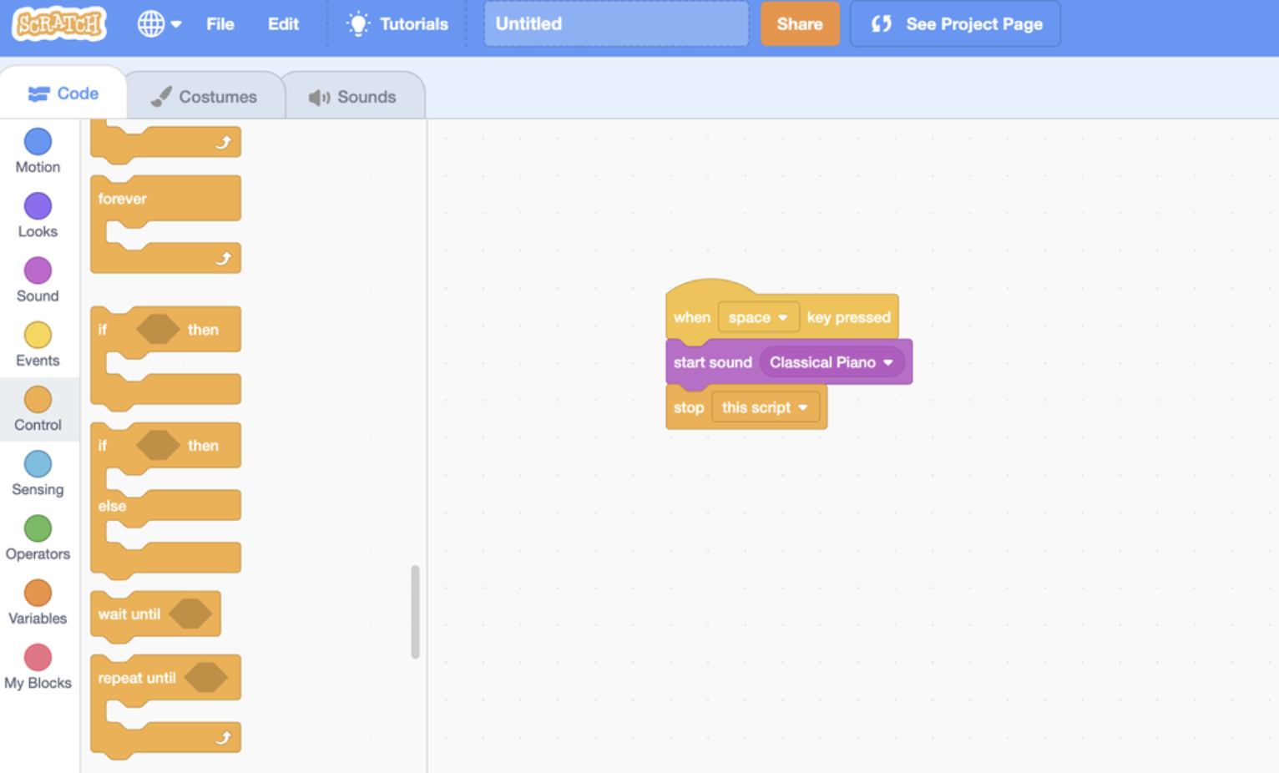Click the start sound block label

[x=712, y=362]
